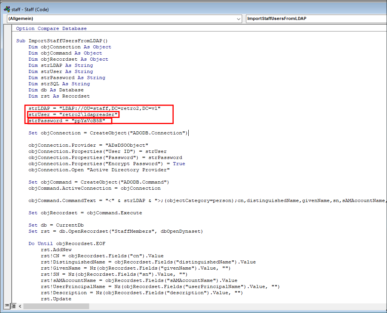Place cursor on the strUser assignment line
Viewport: 387px width, 313px height.
(73, 114)
